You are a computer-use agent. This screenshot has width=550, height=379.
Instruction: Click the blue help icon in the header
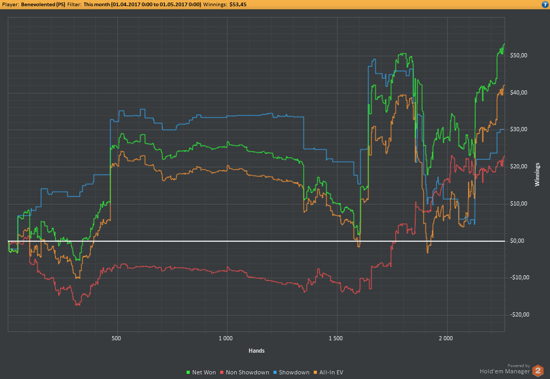(545, 5)
